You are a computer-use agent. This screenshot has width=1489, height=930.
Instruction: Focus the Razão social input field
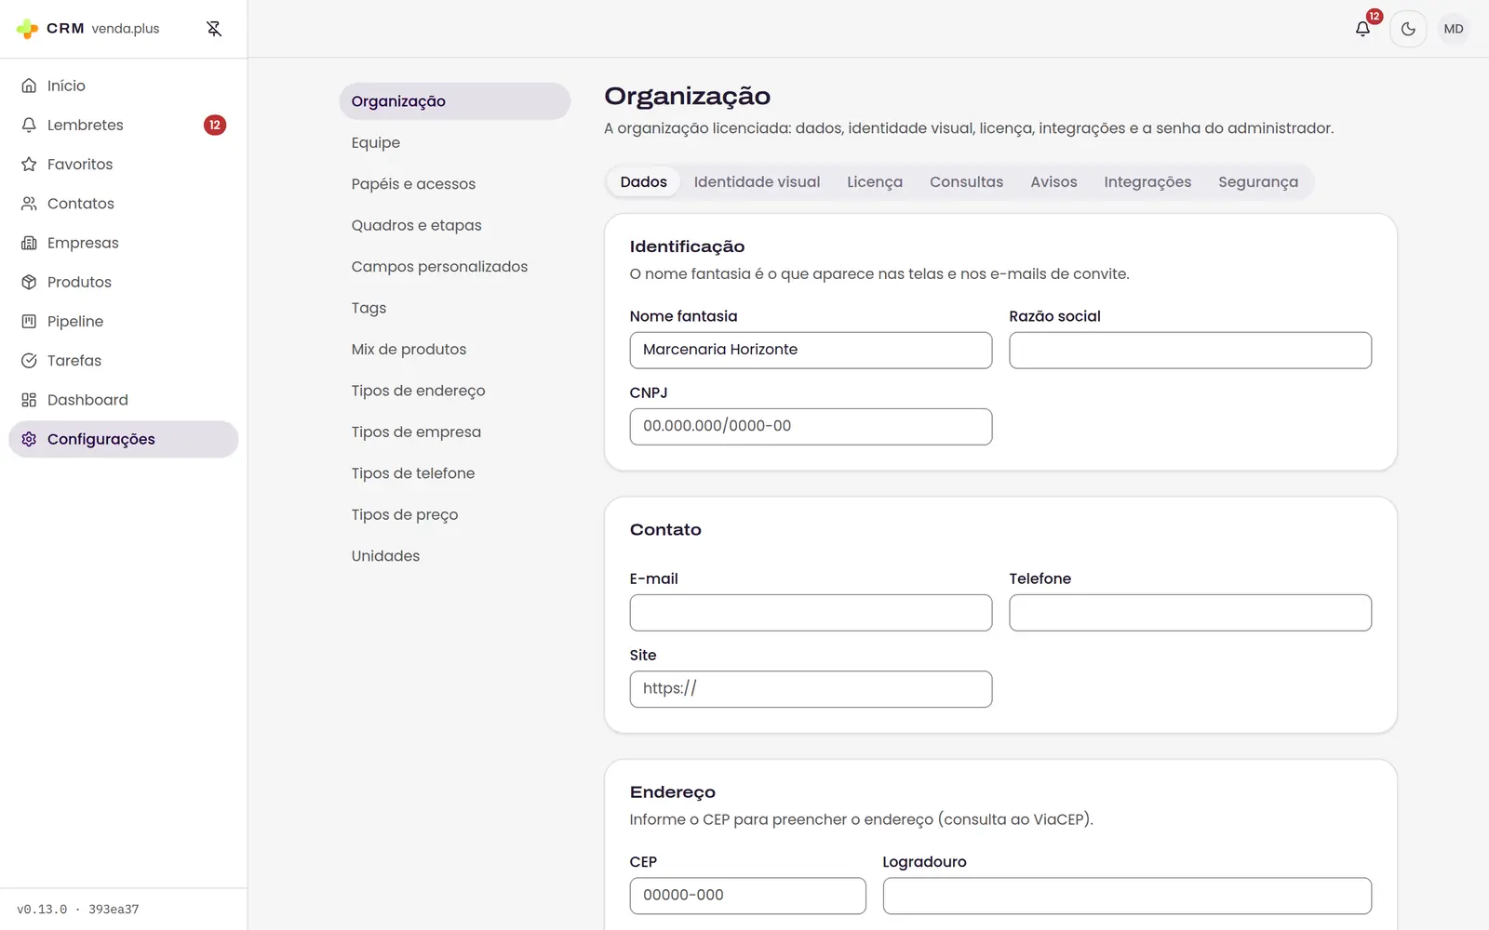pyautogui.click(x=1190, y=351)
